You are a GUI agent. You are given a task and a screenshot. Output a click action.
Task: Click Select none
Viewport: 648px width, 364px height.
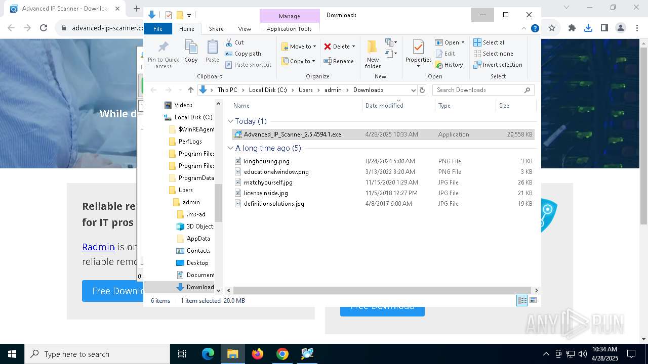(x=493, y=54)
